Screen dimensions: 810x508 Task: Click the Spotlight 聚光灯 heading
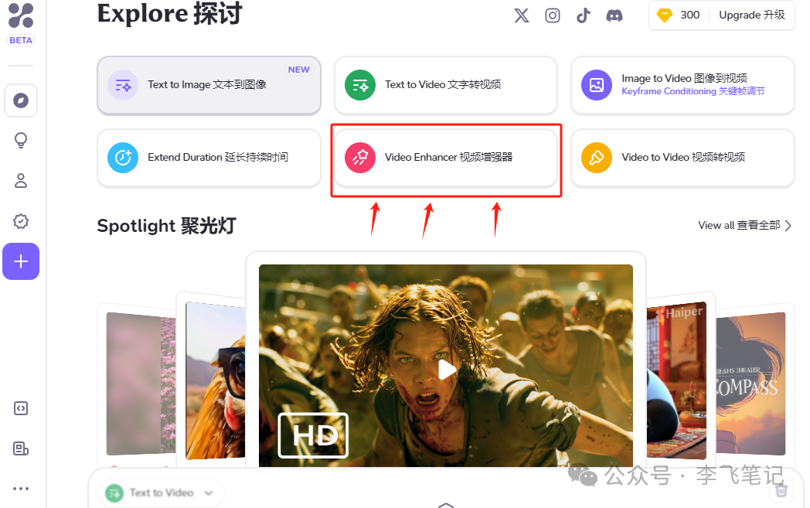coord(166,226)
